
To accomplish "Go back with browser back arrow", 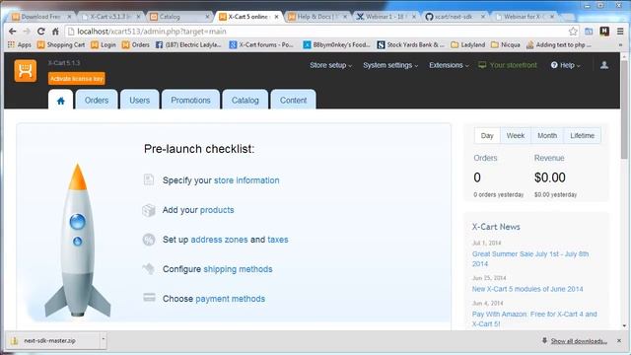I will 13,32.
